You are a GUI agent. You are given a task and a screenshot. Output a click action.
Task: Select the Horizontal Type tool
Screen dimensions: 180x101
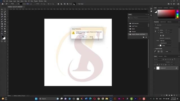tap(2, 29)
